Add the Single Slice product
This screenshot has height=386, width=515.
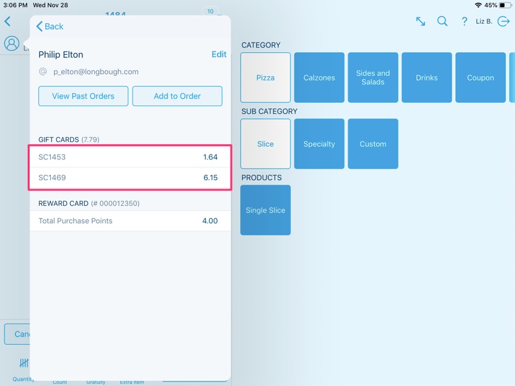[265, 210]
